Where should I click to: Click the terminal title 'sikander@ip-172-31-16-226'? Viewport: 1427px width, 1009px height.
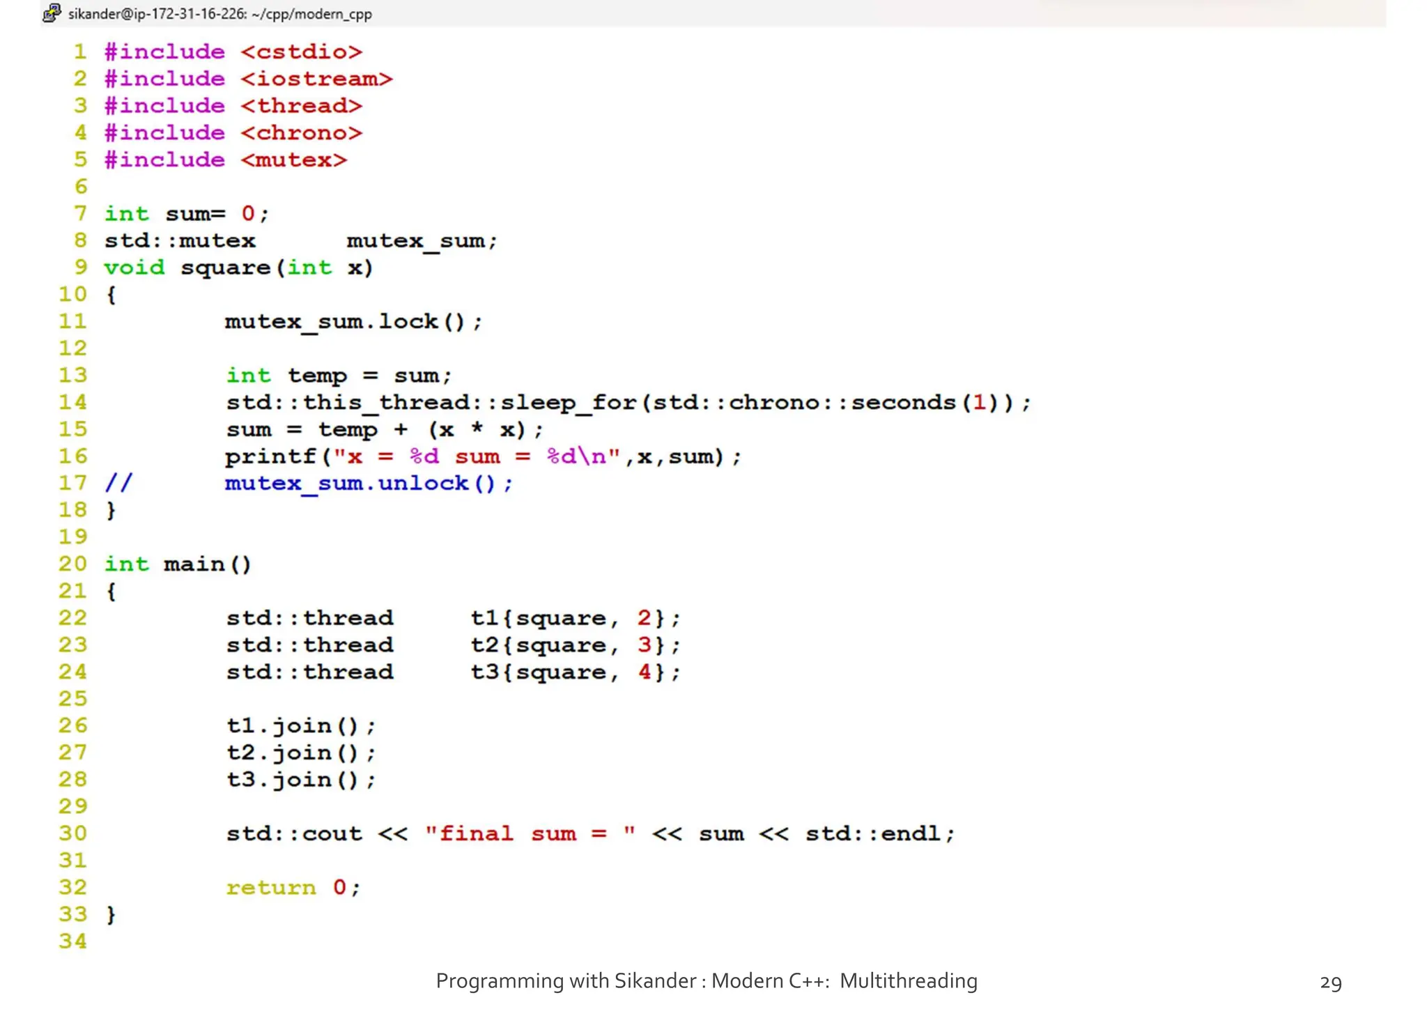coord(157,14)
